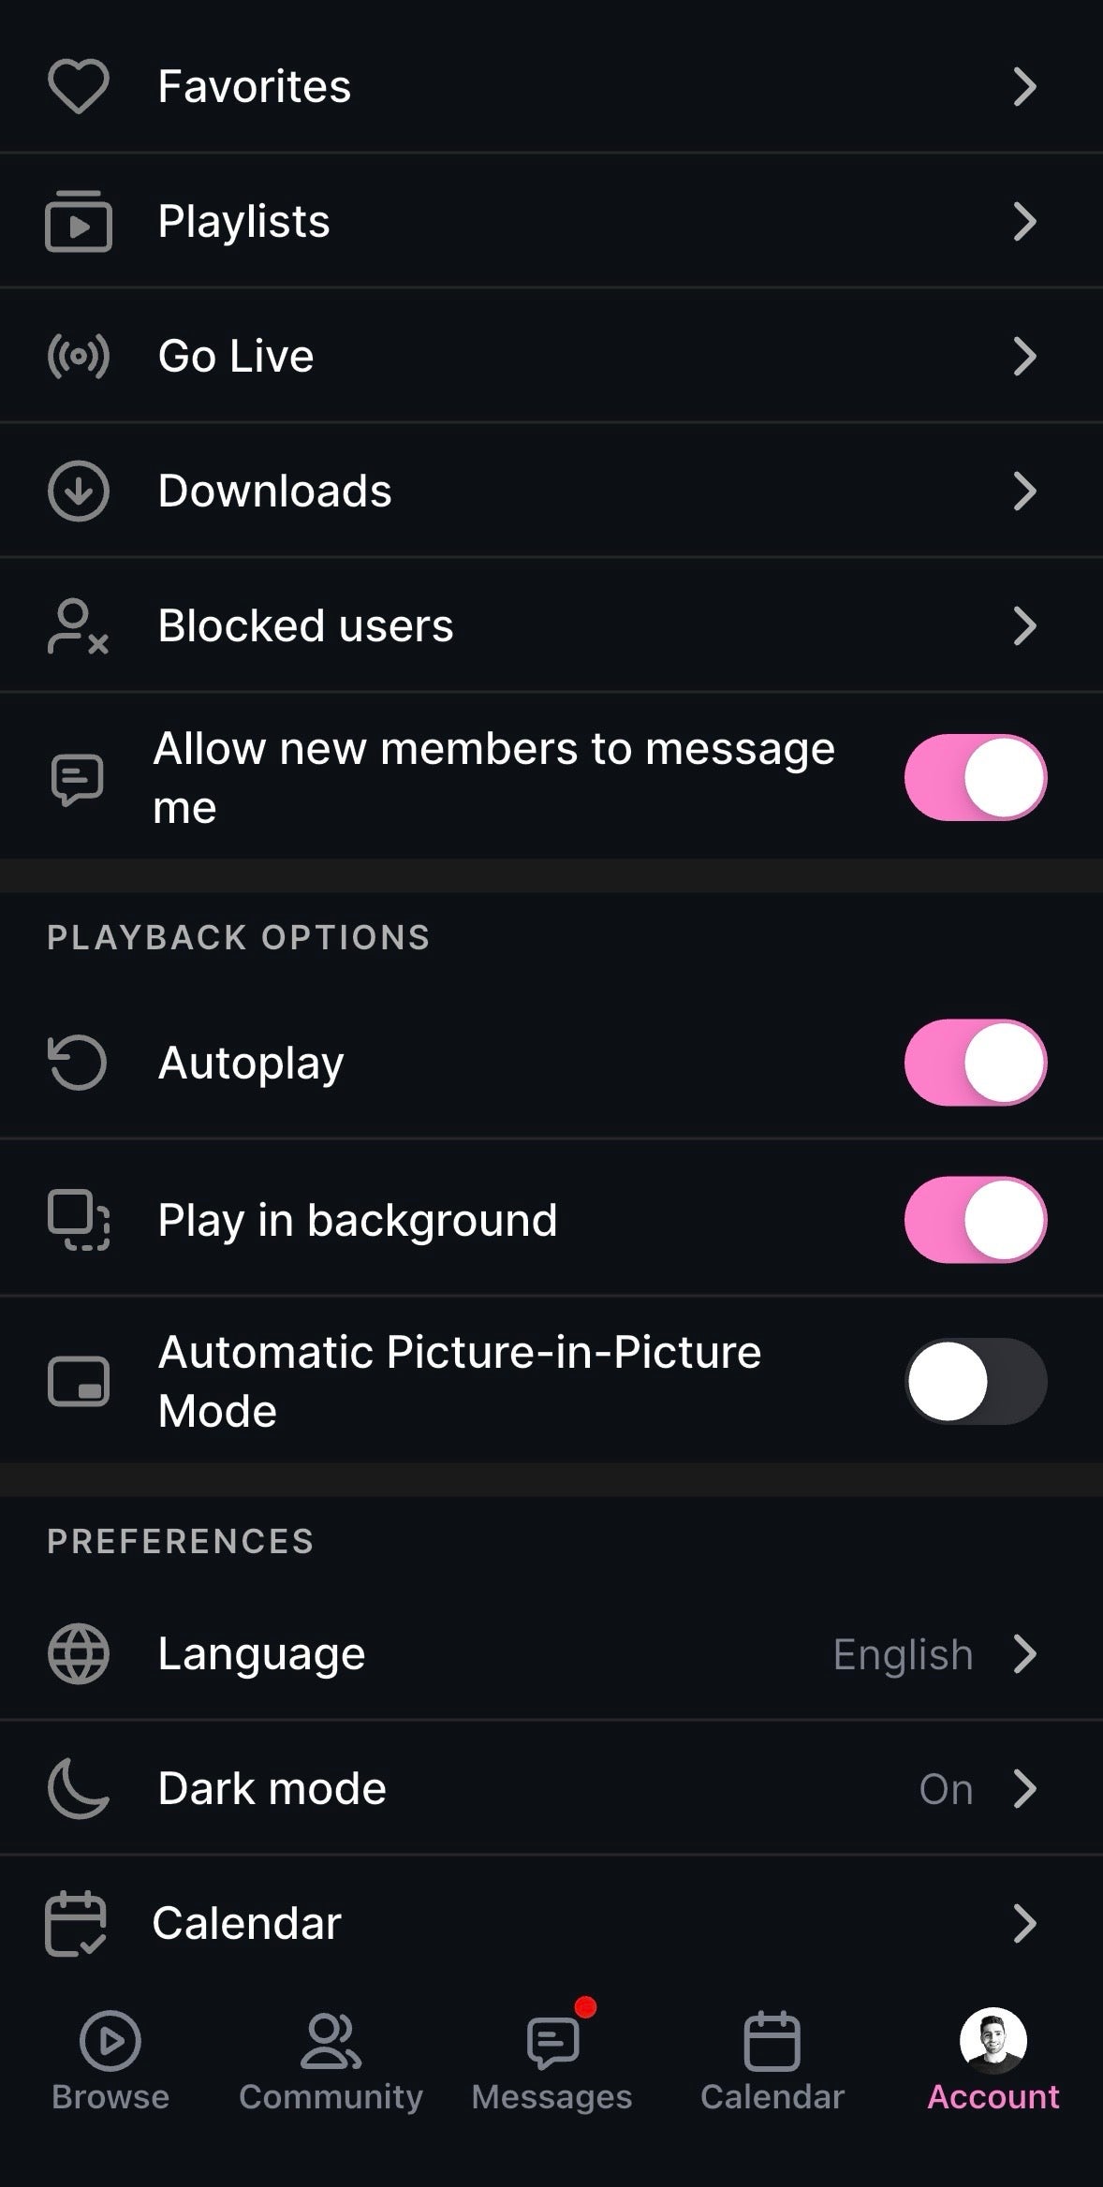Tap the Dark mode moon icon
Image resolution: width=1103 pixels, height=2187 pixels.
(x=79, y=1789)
